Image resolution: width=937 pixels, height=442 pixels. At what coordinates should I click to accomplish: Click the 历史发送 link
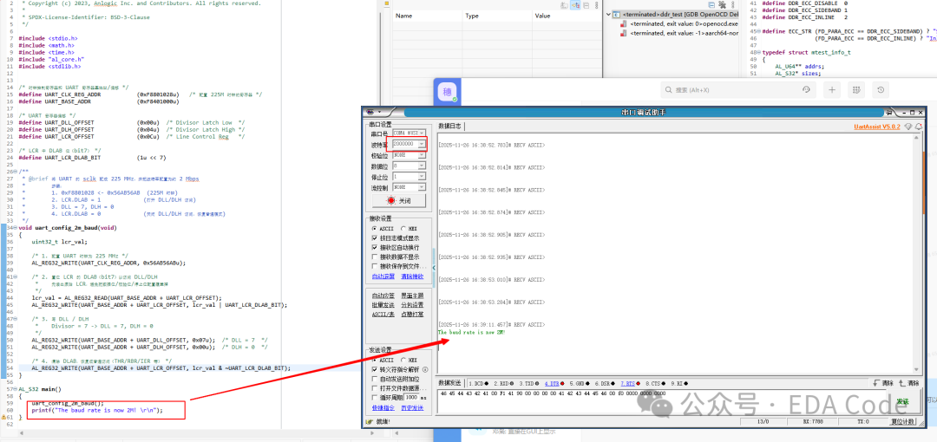point(412,407)
